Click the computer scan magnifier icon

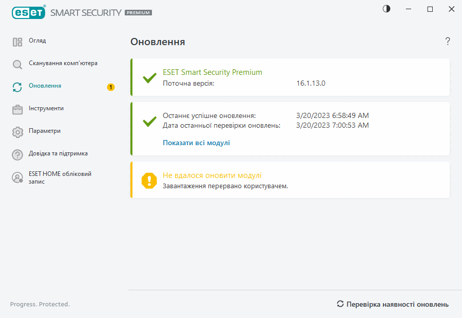[x=17, y=65]
